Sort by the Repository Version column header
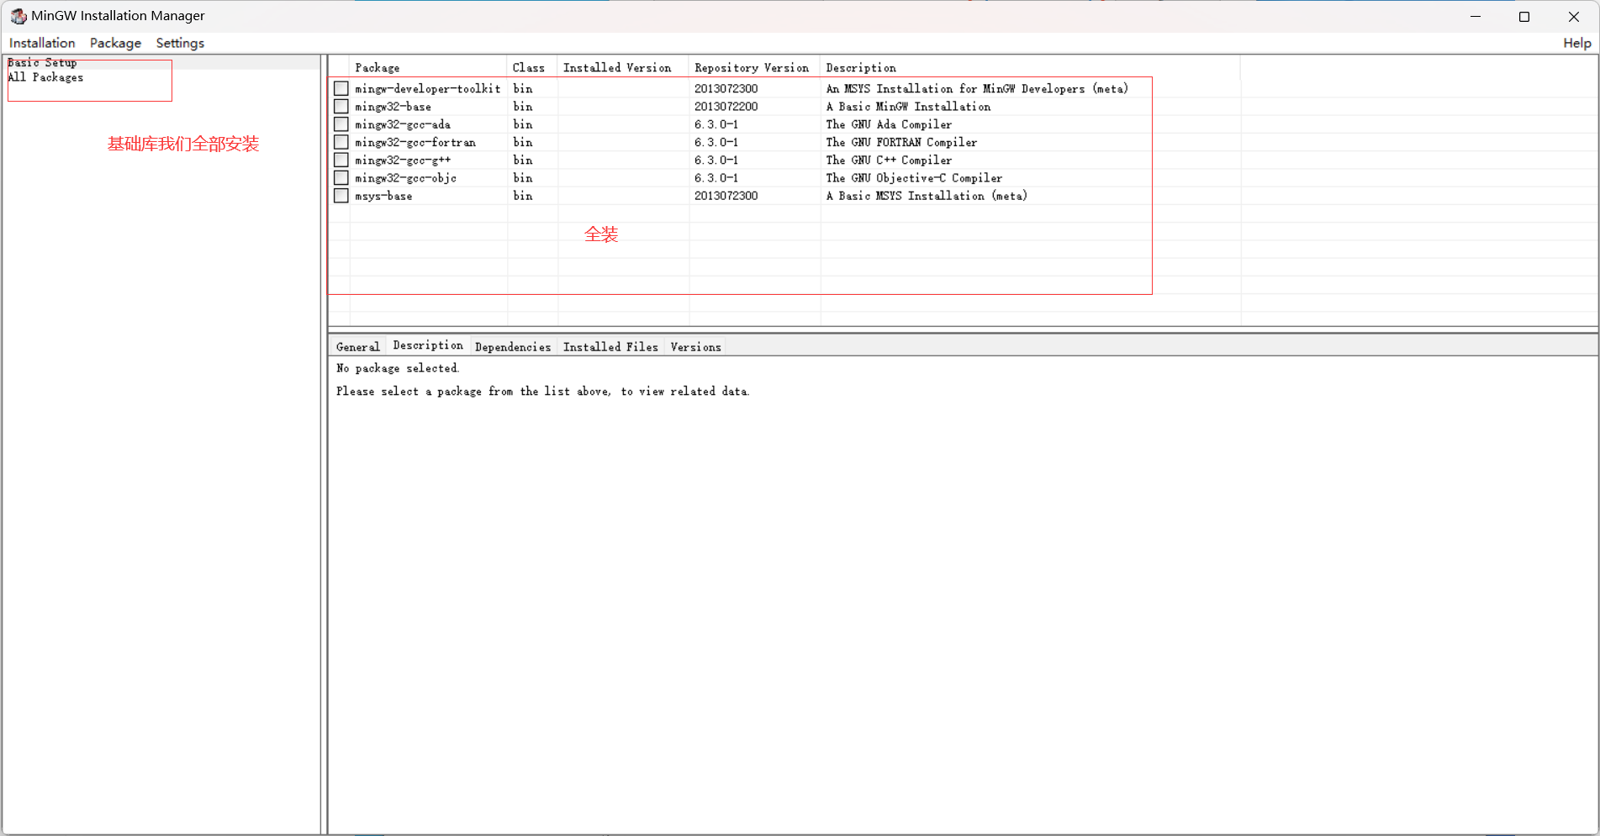Image resolution: width=1600 pixels, height=836 pixels. pyautogui.click(x=754, y=67)
